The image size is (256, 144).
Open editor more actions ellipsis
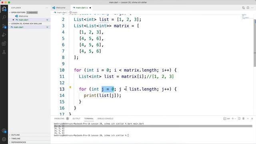click(x=252, y=8)
